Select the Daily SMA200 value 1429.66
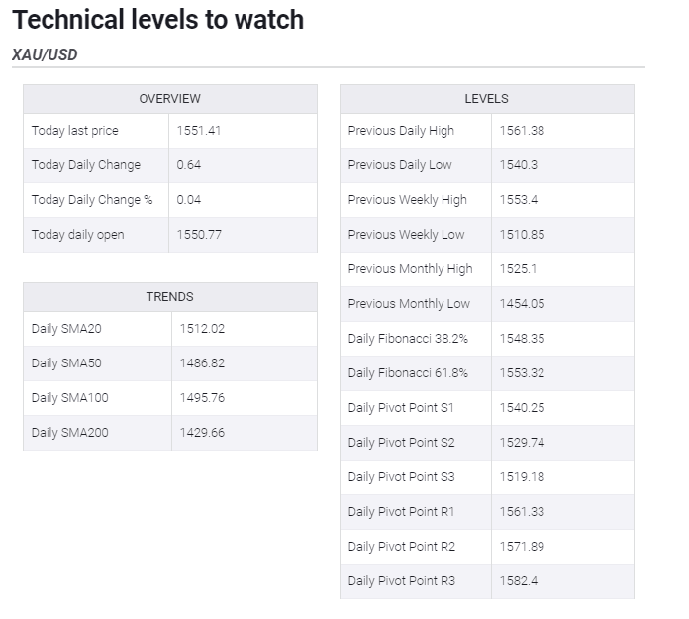 click(202, 433)
